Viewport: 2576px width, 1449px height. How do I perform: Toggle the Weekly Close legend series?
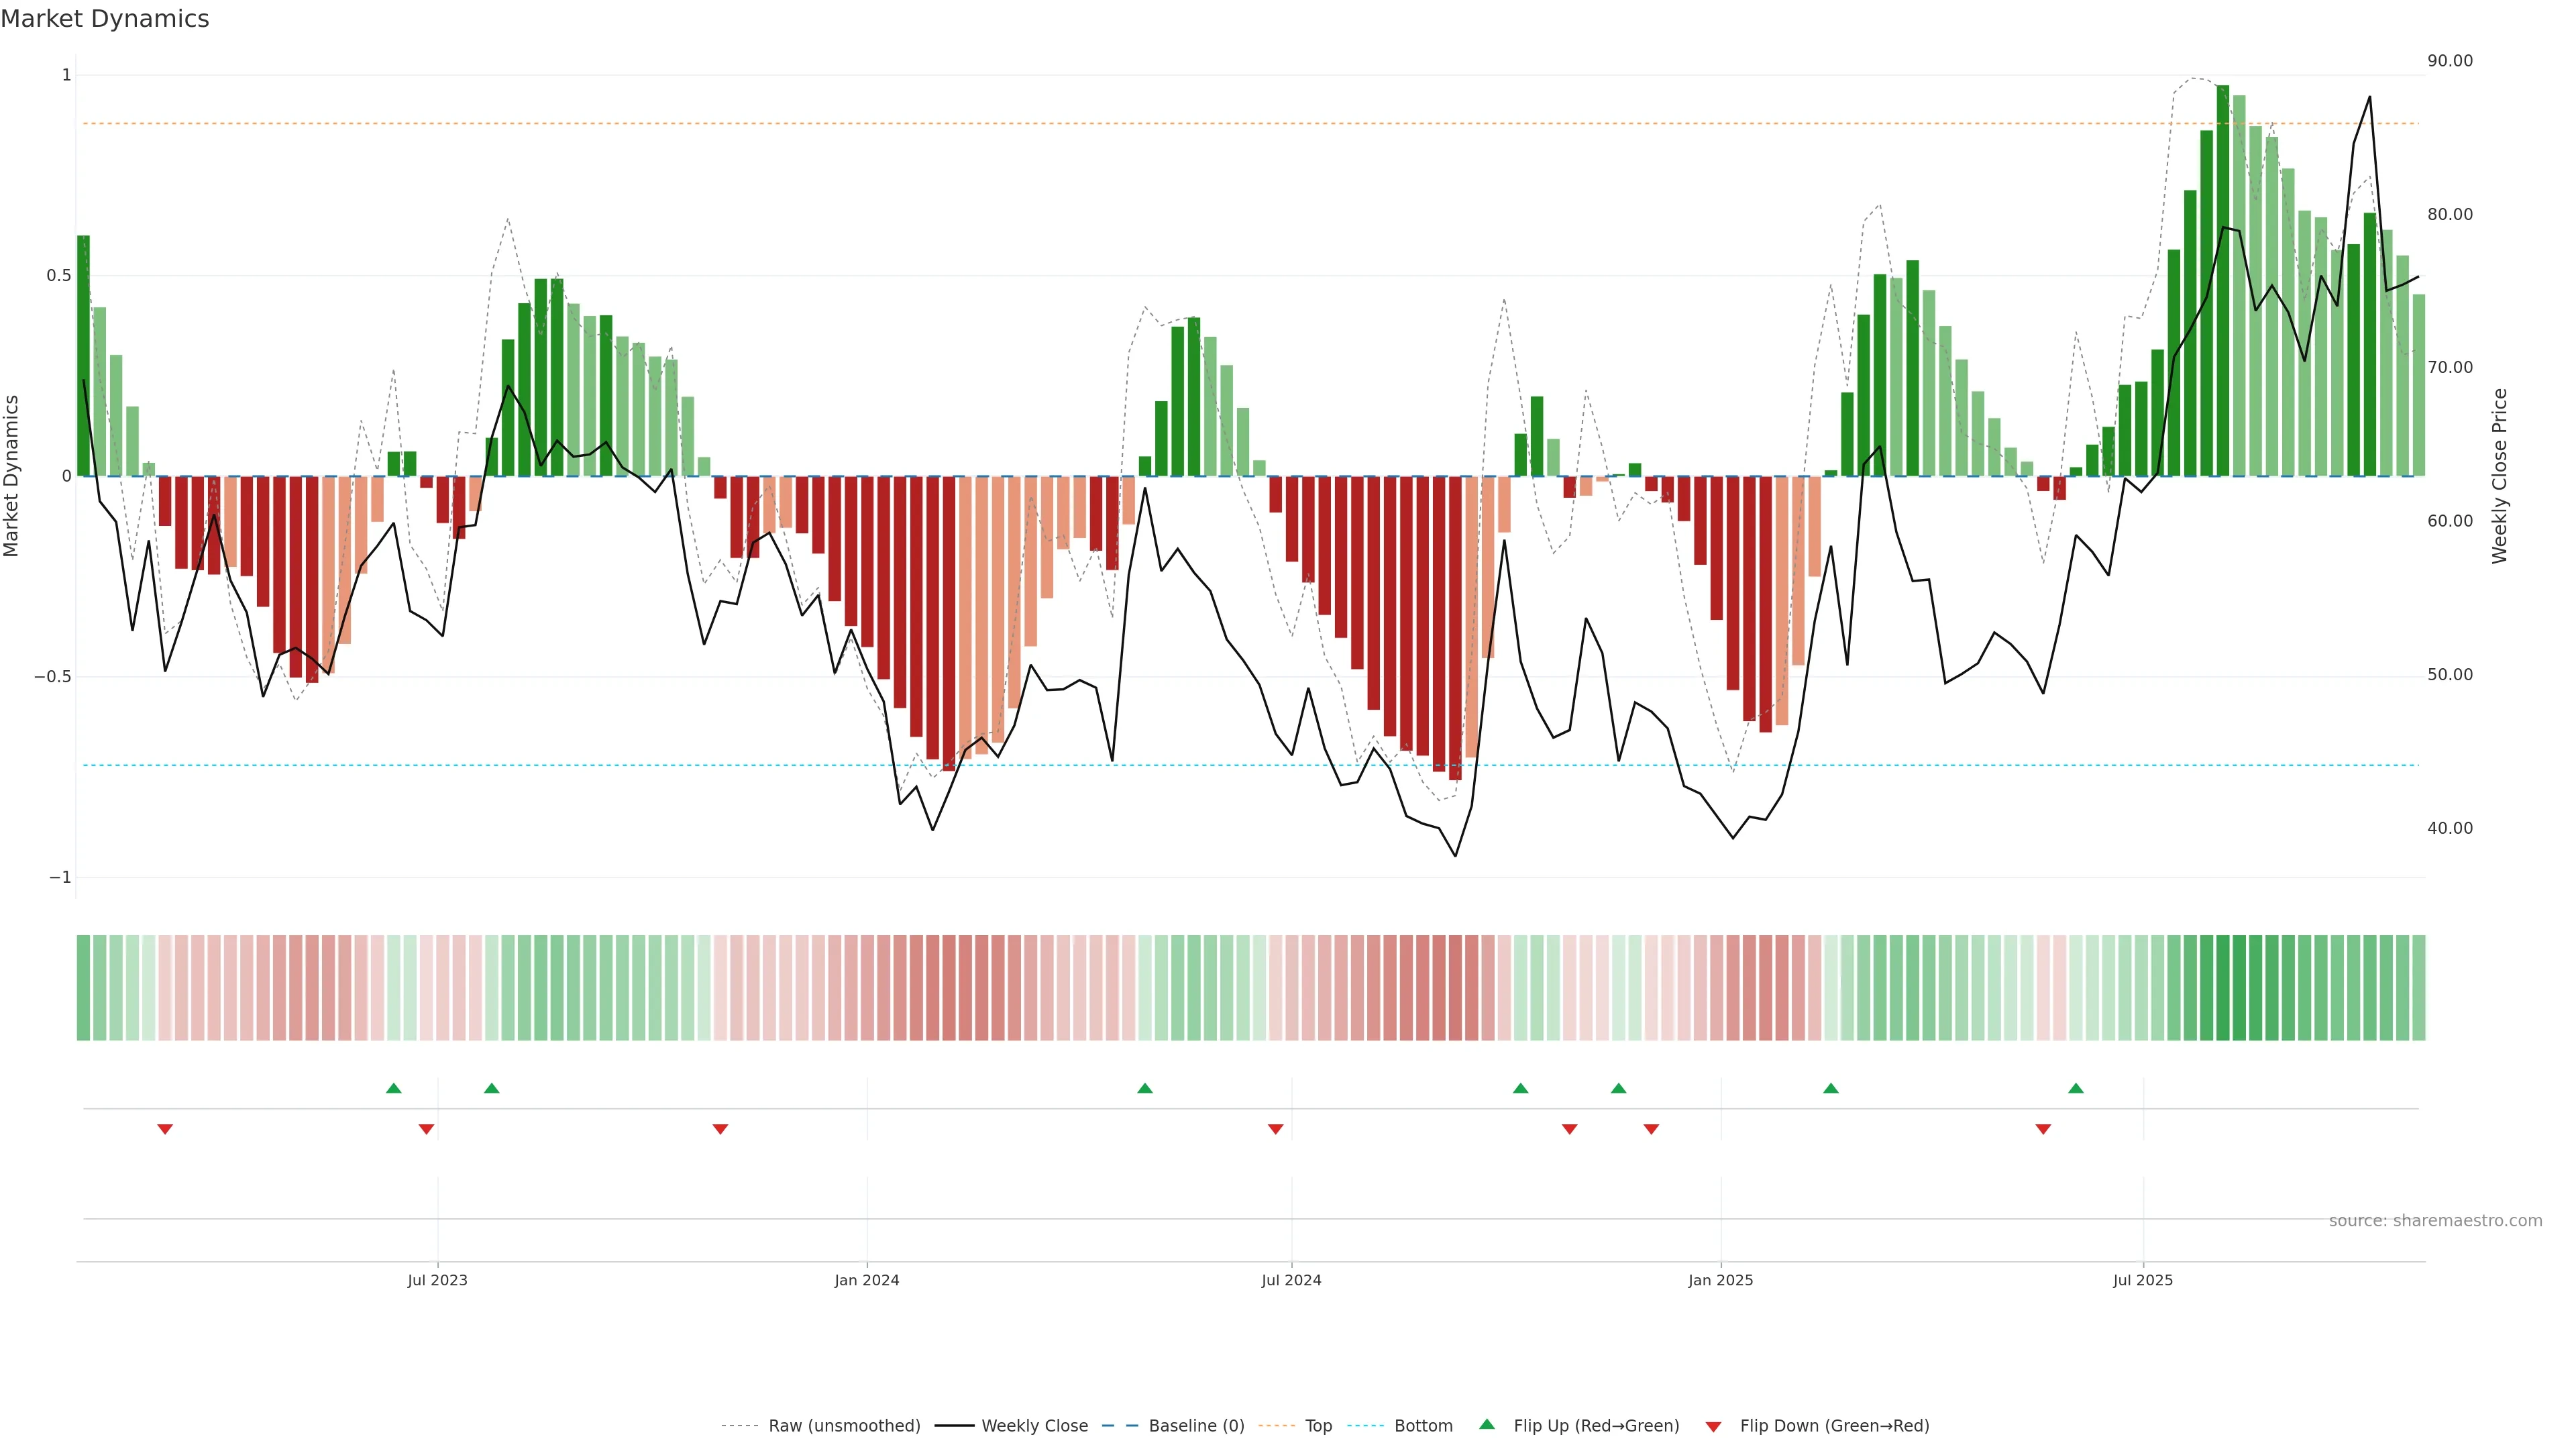point(1034,1426)
